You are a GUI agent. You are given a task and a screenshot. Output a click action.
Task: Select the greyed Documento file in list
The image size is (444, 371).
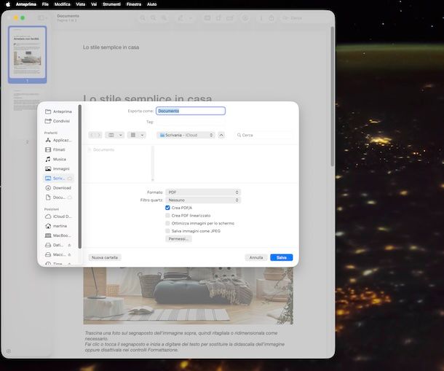[x=101, y=149]
